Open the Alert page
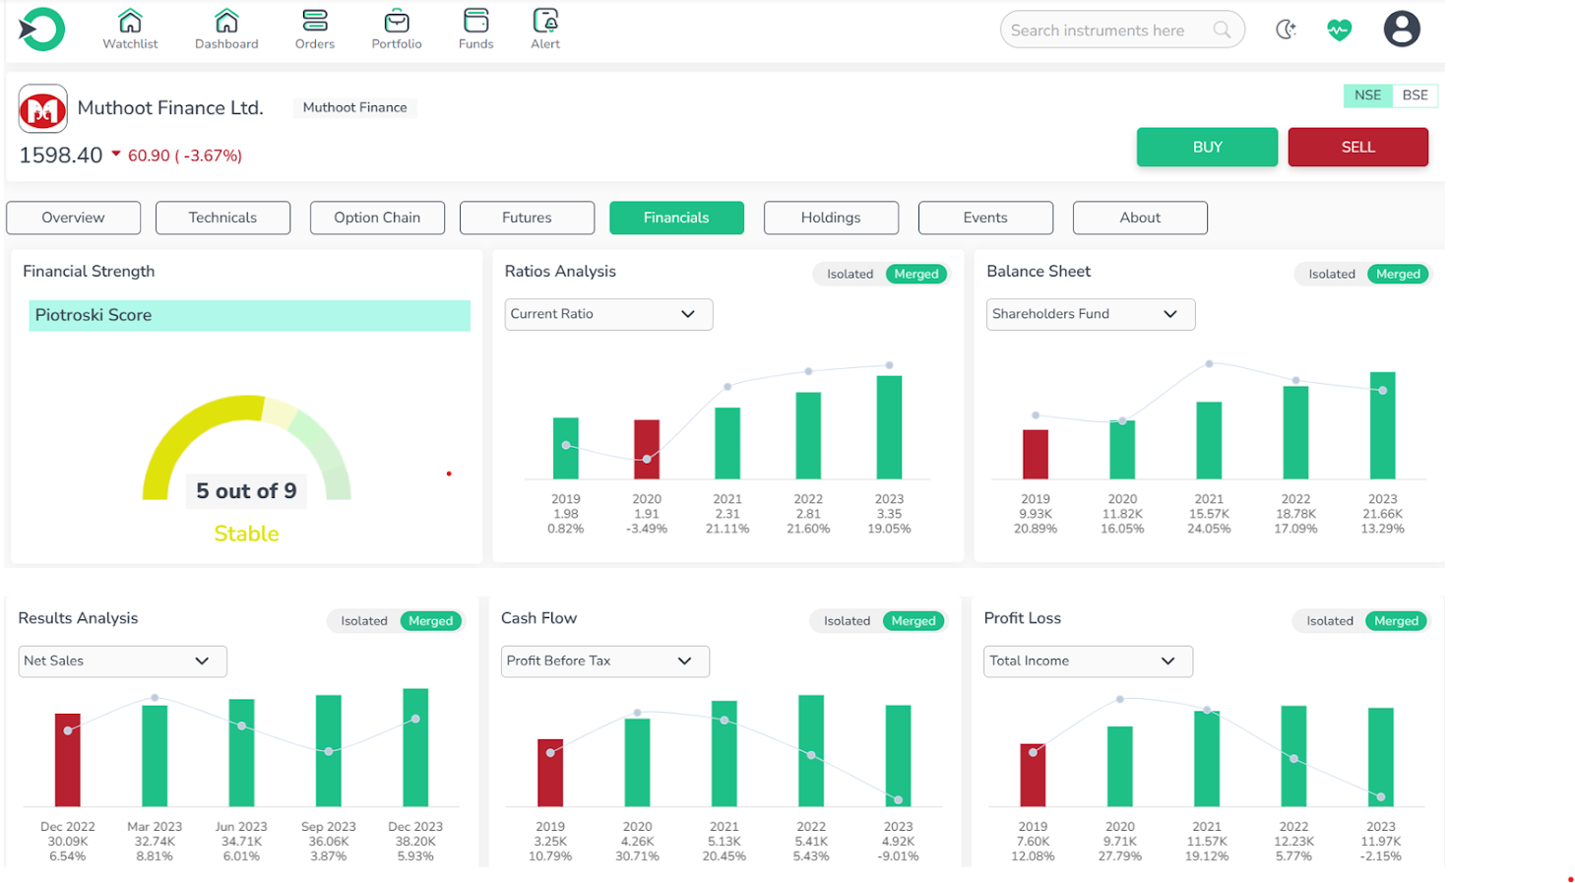This screenshot has height=883, width=1575. tap(545, 30)
